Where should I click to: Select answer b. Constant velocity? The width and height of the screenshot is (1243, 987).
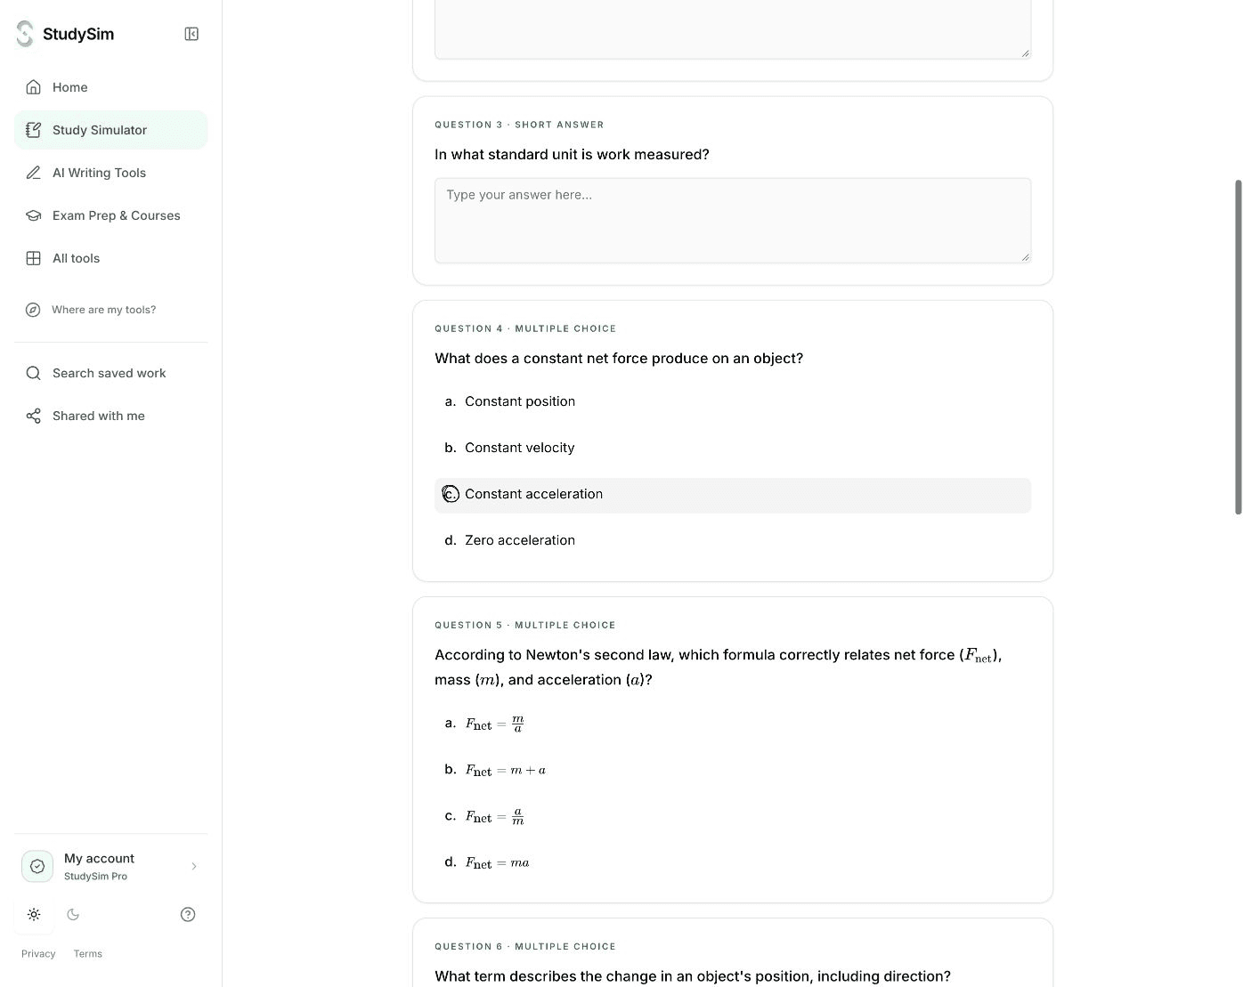click(733, 448)
